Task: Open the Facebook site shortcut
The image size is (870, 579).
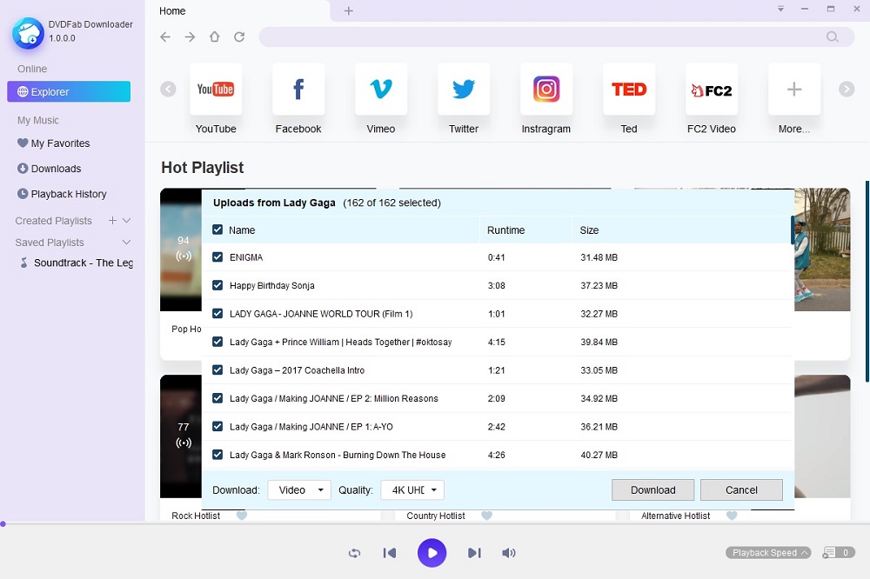Action: click(x=298, y=90)
